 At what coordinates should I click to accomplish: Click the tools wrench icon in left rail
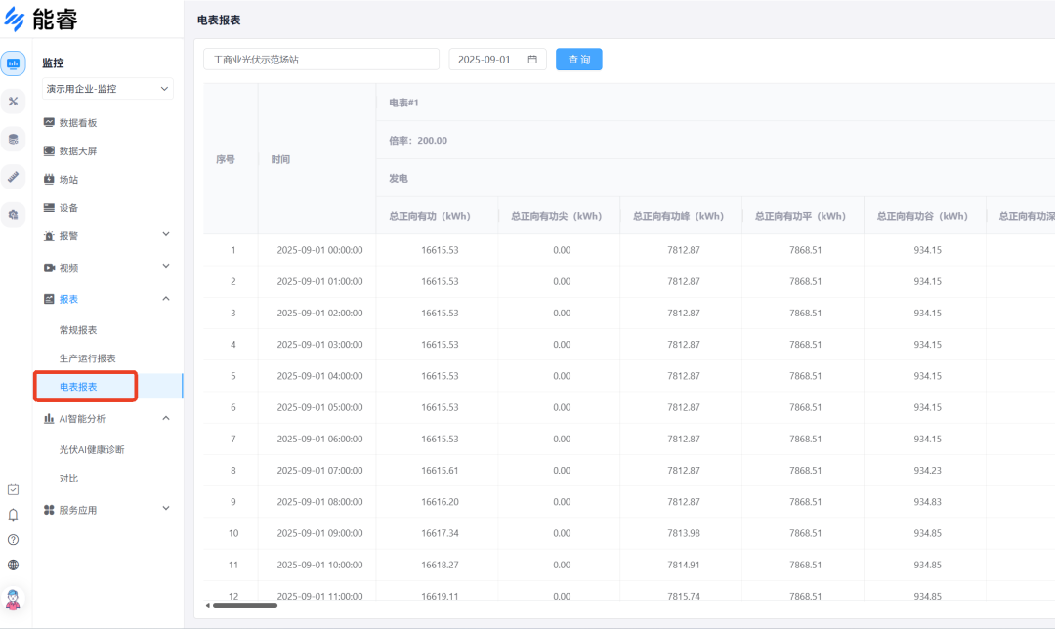coord(14,101)
